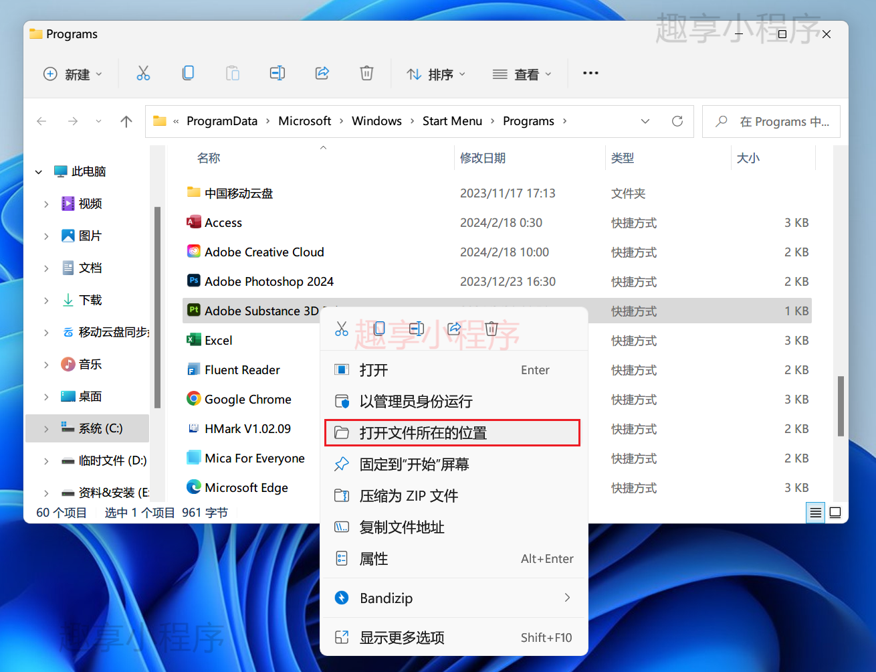Expand the 下载 tree node

click(x=46, y=301)
